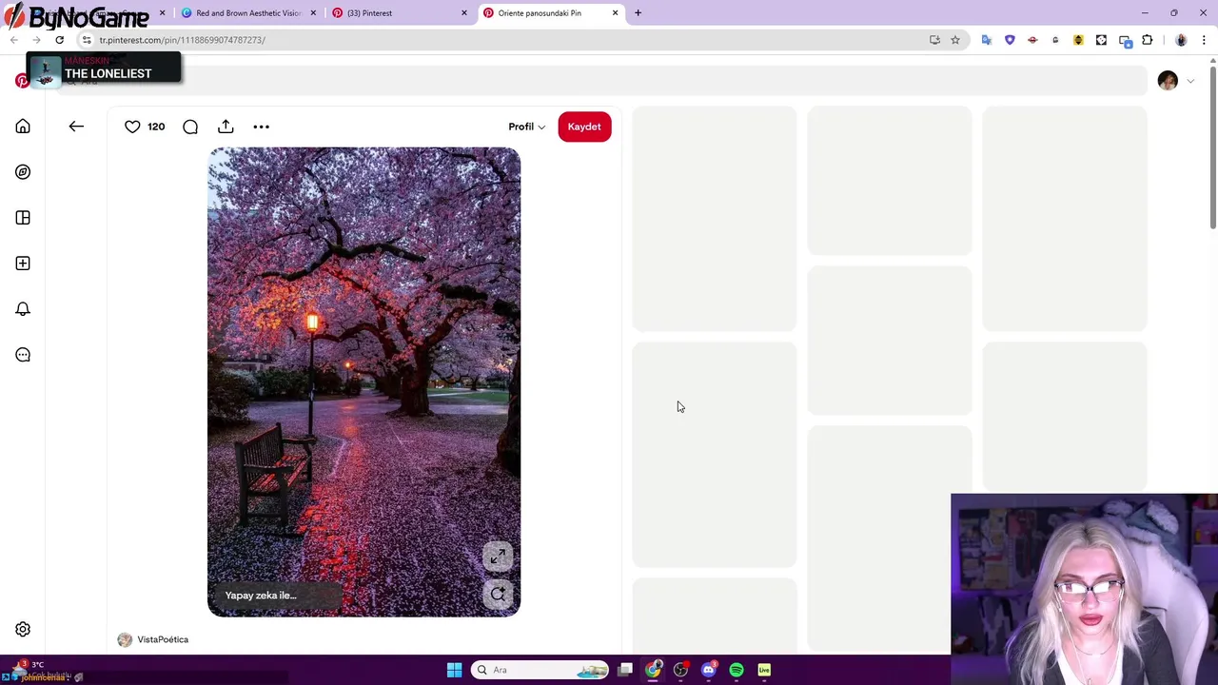The image size is (1218, 685).
Task: Expand the pin image to fullscreen
Action: 498,557
